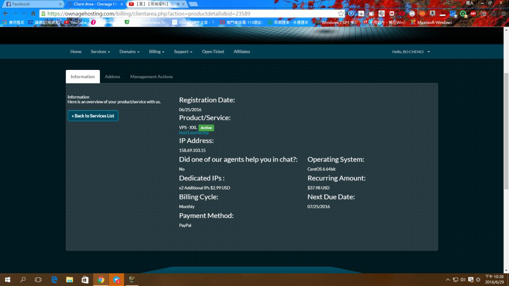
Task: Open the host1.wartw.top link
Action: pyautogui.click(x=194, y=133)
